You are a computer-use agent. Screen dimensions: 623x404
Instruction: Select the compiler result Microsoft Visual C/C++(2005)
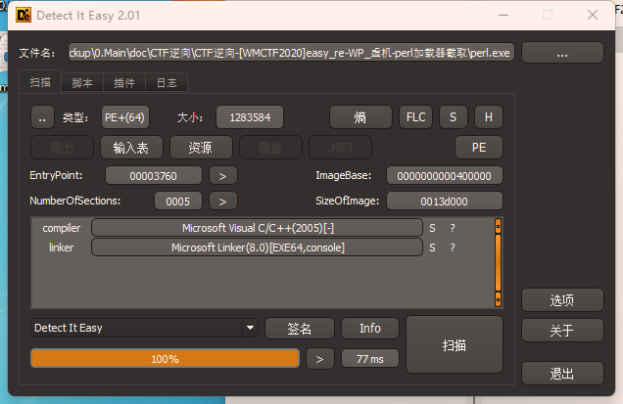click(x=257, y=228)
